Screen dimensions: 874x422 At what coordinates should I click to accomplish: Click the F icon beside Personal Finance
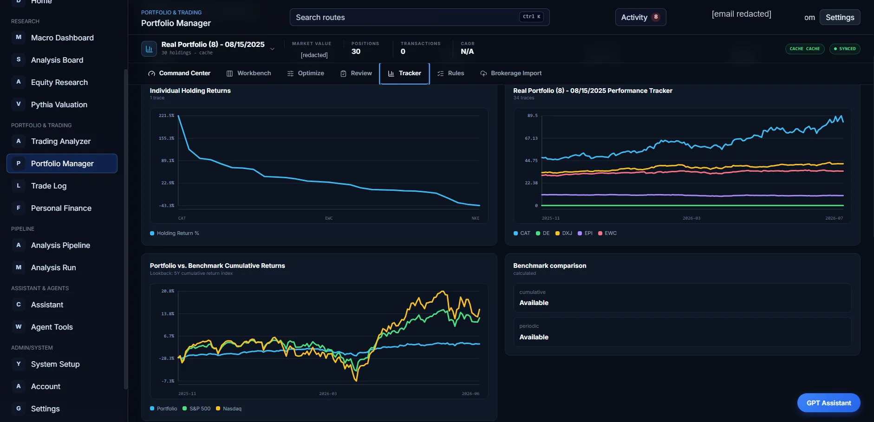click(x=19, y=208)
